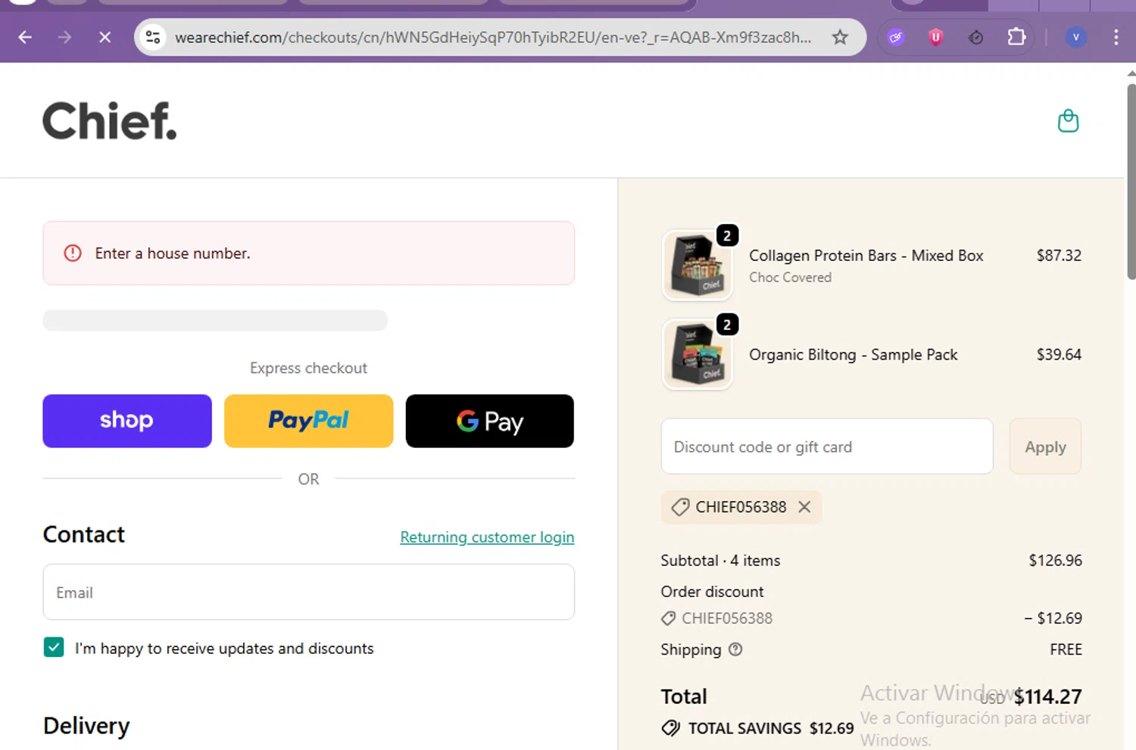Pay with Shop express checkout
The height and width of the screenshot is (750, 1136).
127,421
